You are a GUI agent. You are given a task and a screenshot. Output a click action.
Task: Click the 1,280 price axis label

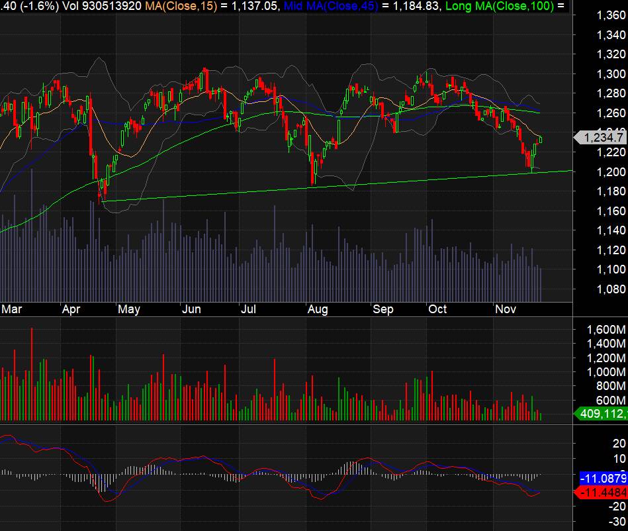click(611, 93)
